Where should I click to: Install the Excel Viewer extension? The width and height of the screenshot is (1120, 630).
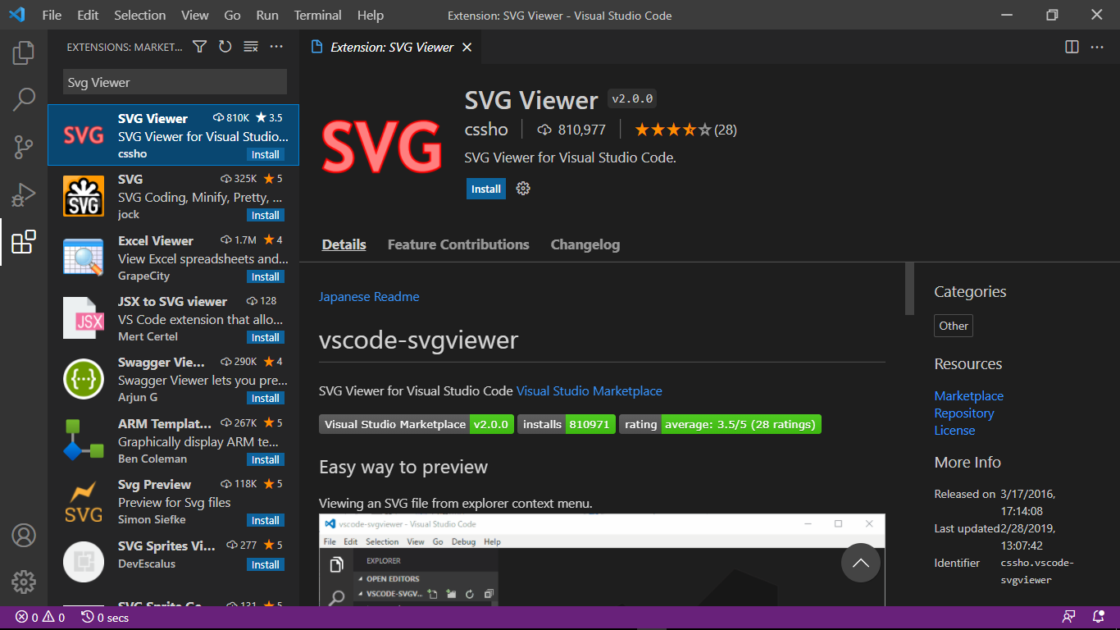266,276
